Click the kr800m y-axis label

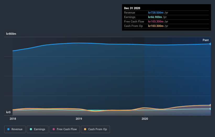[x=11, y=34]
